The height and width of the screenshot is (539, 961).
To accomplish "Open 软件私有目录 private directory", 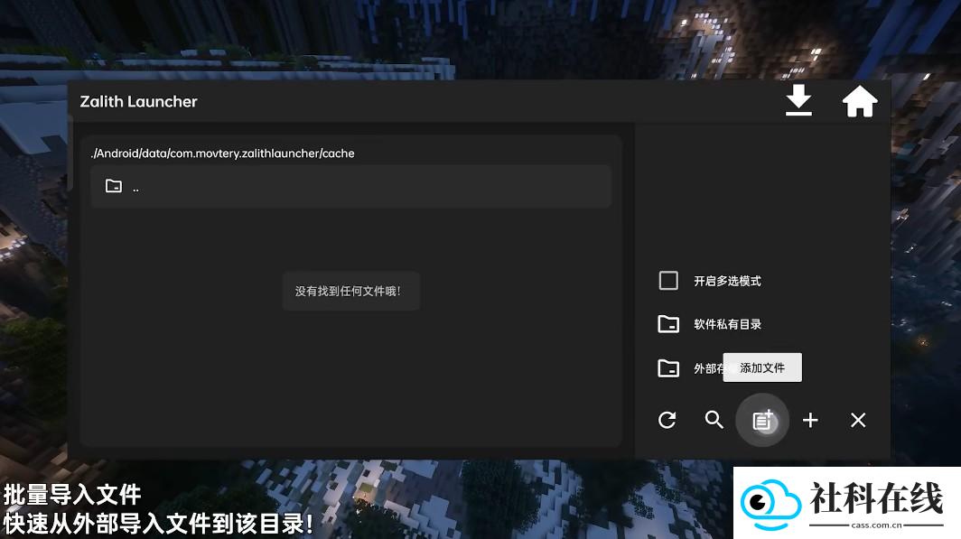I will pos(727,324).
